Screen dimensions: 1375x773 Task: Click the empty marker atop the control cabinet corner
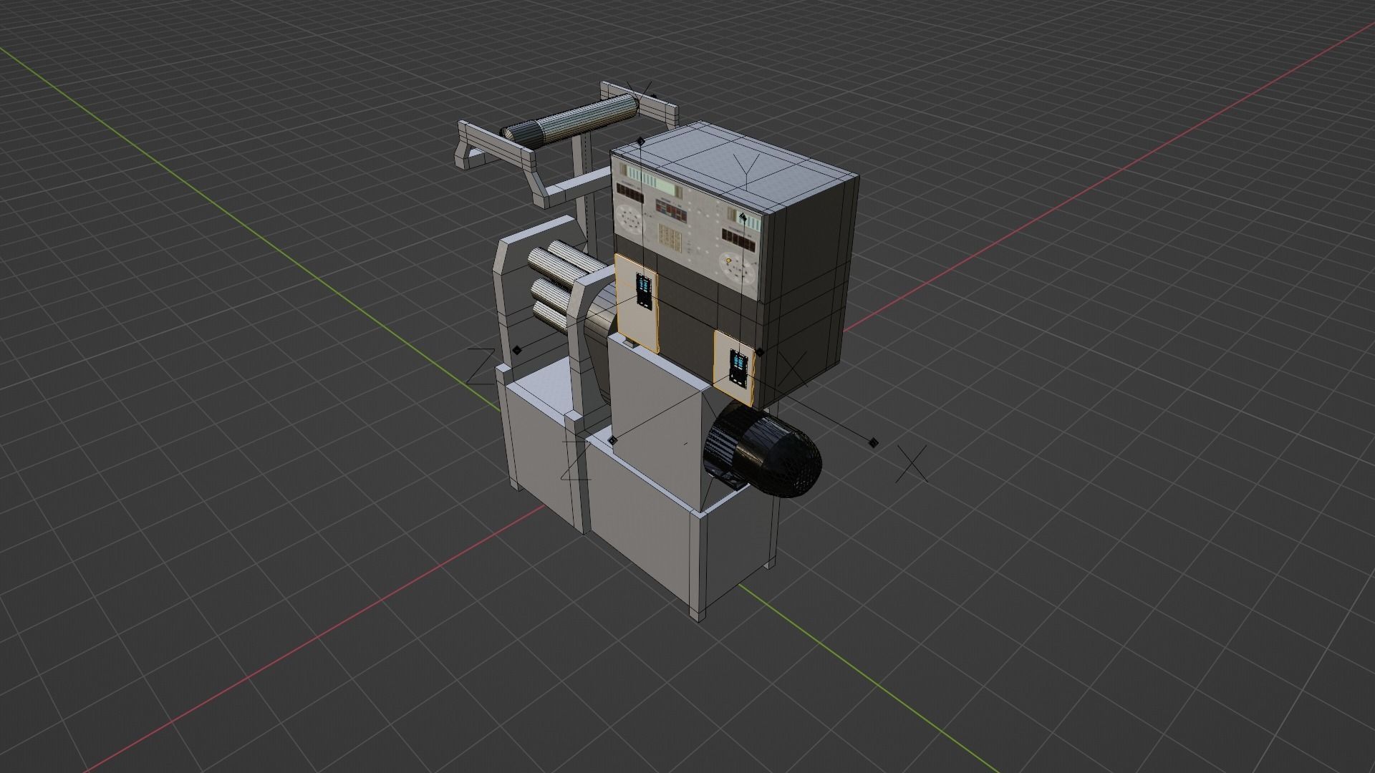coord(640,140)
